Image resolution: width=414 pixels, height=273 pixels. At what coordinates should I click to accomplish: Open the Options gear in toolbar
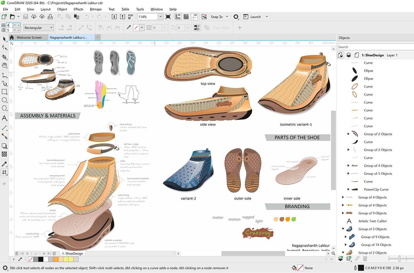(x=236, y=17)
